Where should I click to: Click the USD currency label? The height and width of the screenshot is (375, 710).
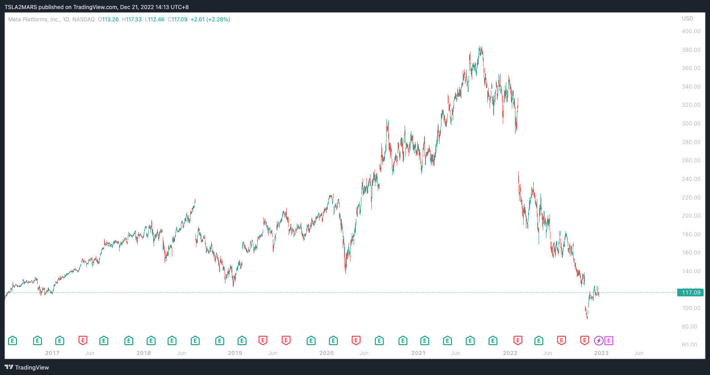687,19
